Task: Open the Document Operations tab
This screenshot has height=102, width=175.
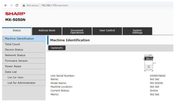Action: [x=77, y=31]
